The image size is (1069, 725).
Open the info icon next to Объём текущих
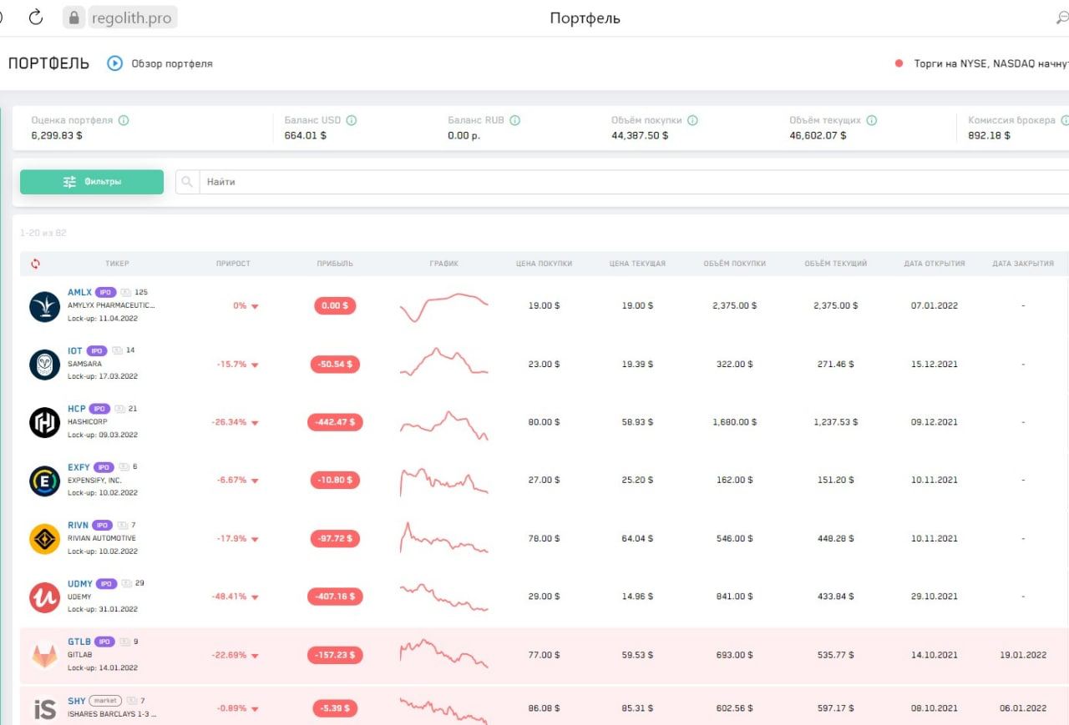871,120
